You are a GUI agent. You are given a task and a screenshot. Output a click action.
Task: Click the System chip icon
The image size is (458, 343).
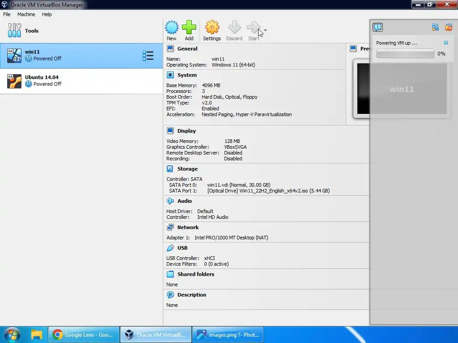tap(170, 75)
